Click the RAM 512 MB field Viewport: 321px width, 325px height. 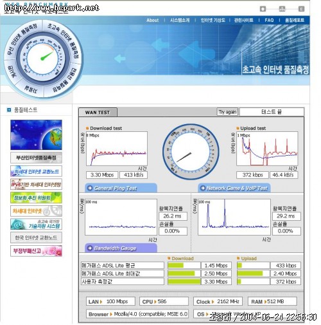272,301
